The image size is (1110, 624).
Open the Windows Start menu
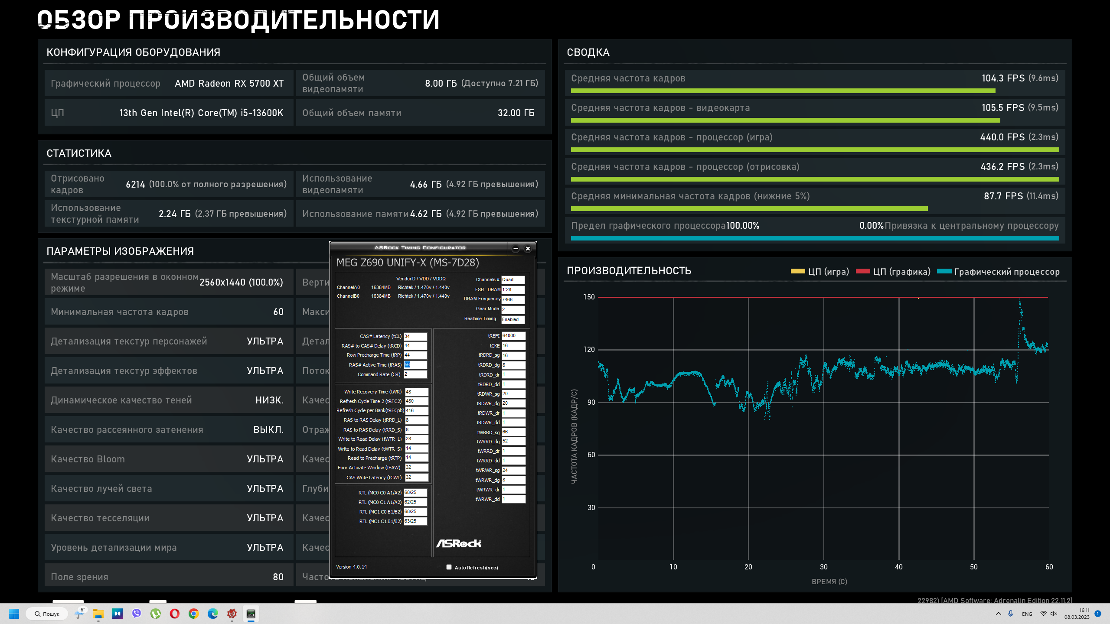coord(14,614)
